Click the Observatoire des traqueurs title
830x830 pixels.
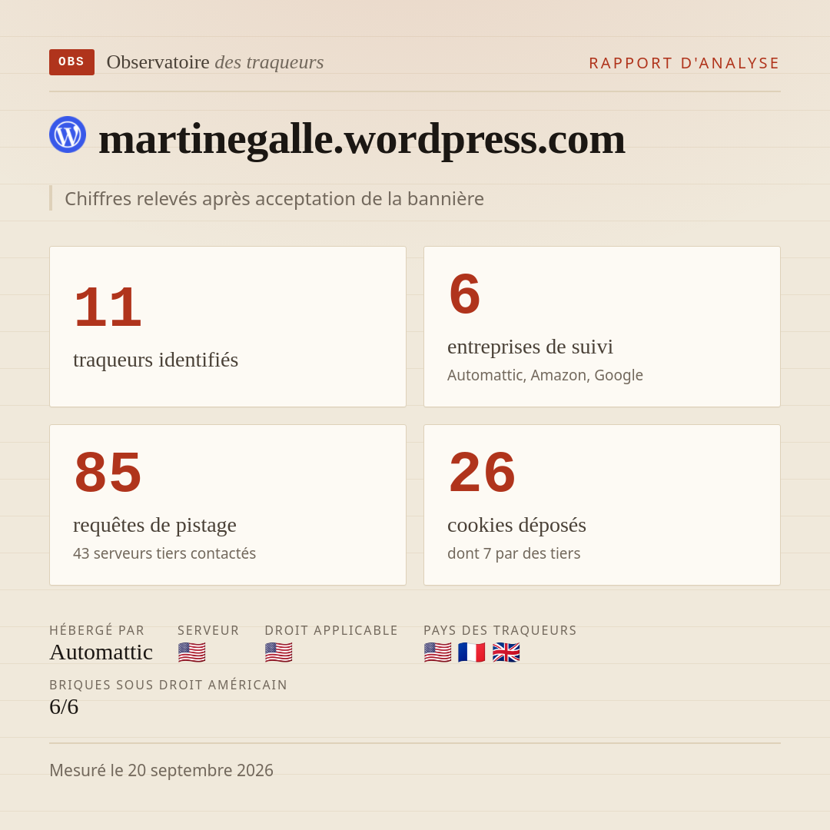pyautogui.click(x=215, y=62)
